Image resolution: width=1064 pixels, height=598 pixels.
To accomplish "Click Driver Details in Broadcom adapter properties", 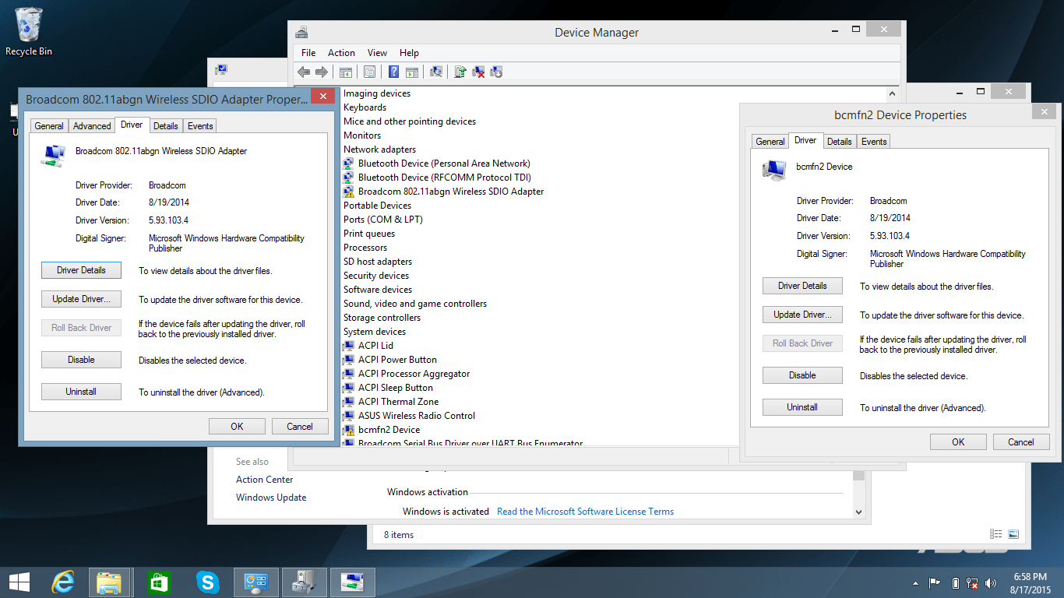I will point(81,269).
